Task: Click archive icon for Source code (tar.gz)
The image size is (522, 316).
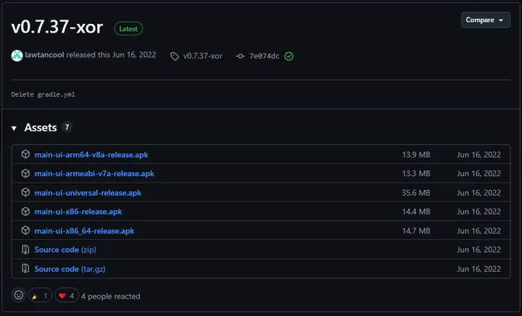Action: click(x=25, y=268)
